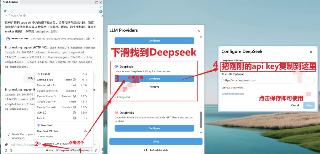The width and height of the screenshot is (320, 154).
Task: Click the info icon beside Claude Sonnet 5 Balanced
Action: point(74,96)
